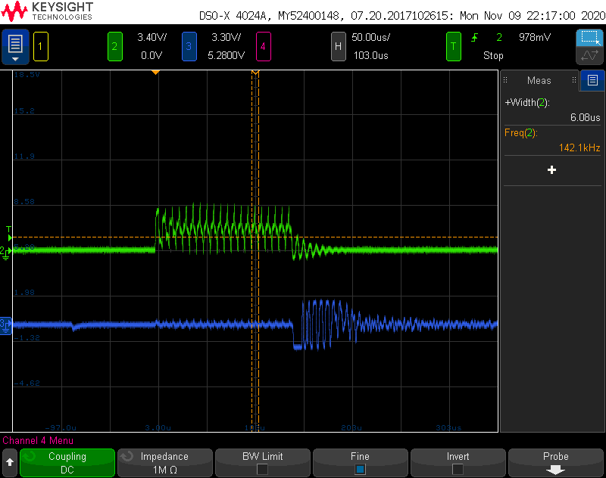This screenshot has width=606, height=478.
Task: Add a new measurement with the plus icon
Action: click(552, 169)
